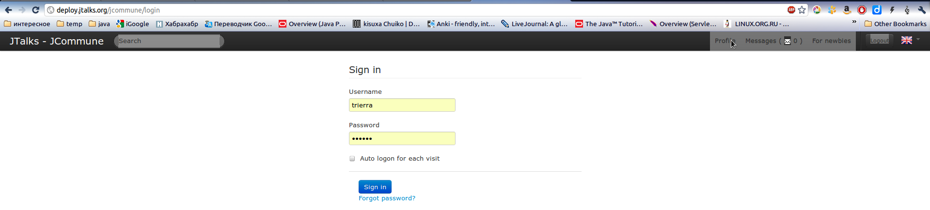Click the treble clef extension icon
The width and height of the screenshot is (930, 210).
907,10
